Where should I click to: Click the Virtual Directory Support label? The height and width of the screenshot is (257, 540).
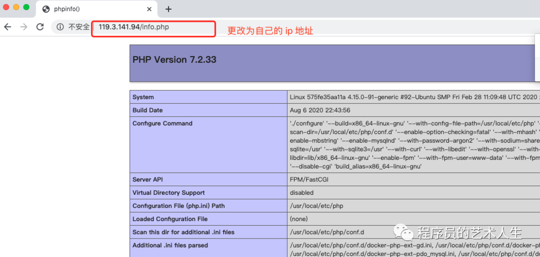(168, 193)
